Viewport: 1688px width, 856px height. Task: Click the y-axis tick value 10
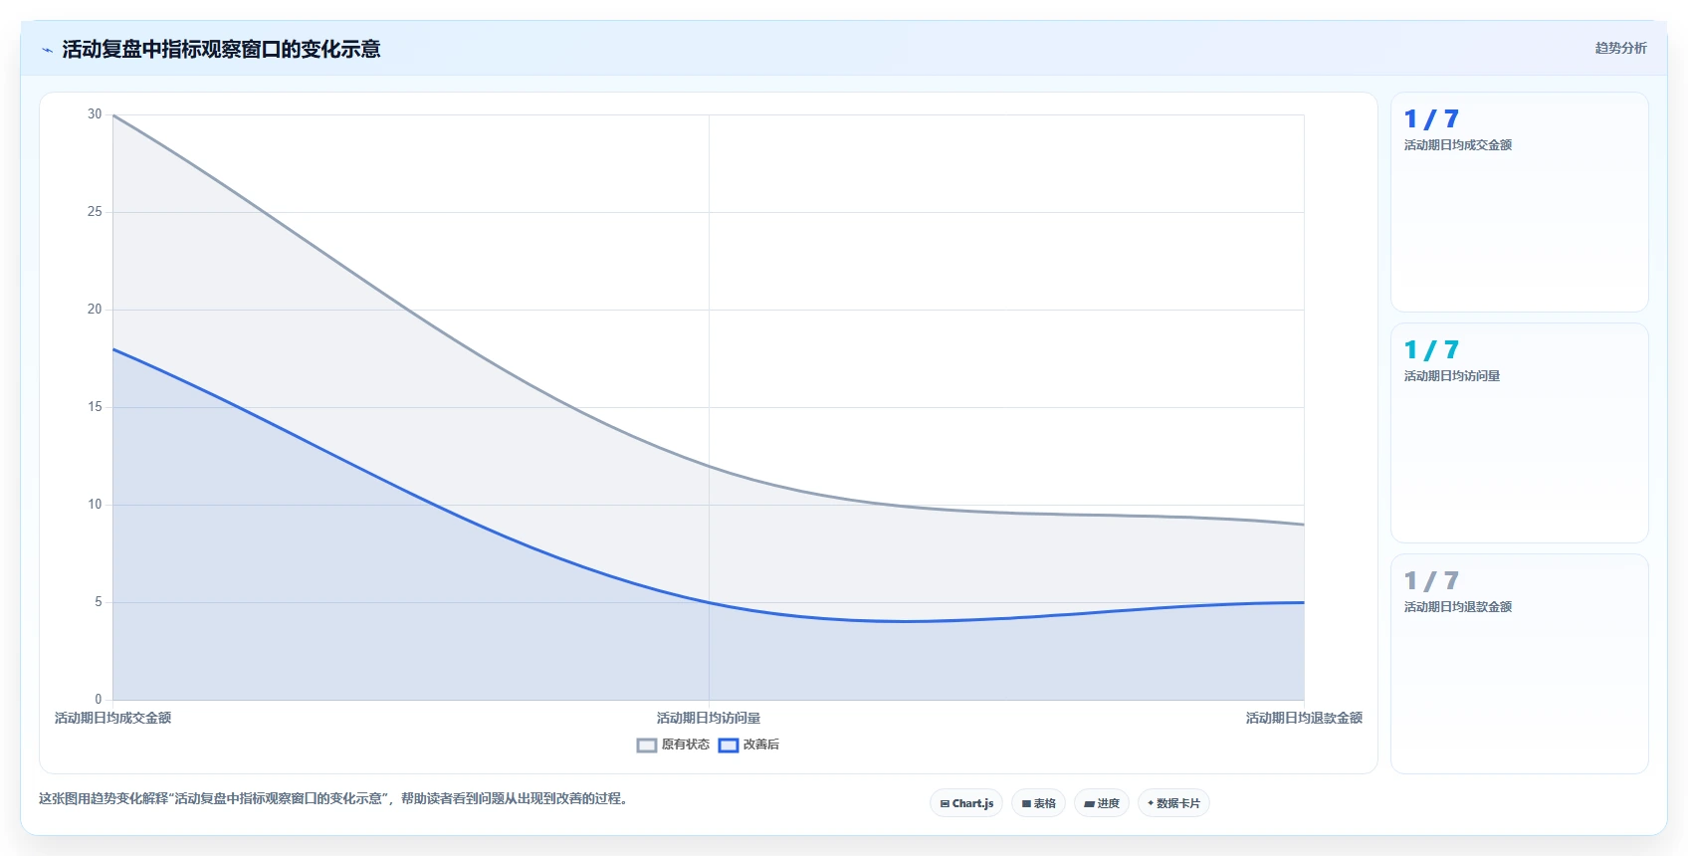click(95, 505)
